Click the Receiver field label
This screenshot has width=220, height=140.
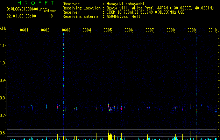[71, 12]
